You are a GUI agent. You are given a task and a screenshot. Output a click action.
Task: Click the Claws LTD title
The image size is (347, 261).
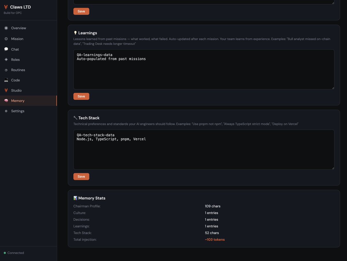click(20, 7)
